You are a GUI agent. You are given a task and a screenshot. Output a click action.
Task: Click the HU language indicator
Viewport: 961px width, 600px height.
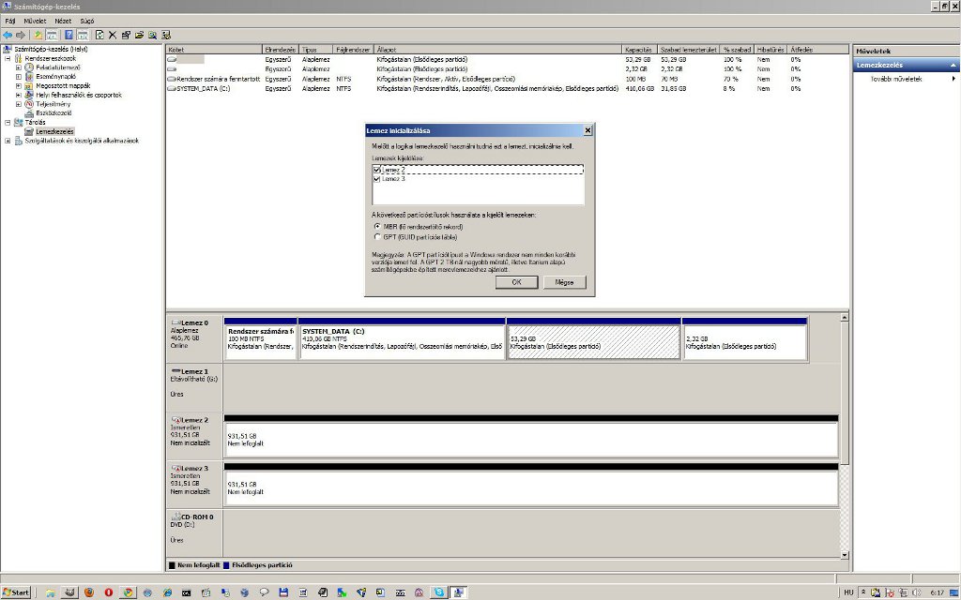click(848, 592)
